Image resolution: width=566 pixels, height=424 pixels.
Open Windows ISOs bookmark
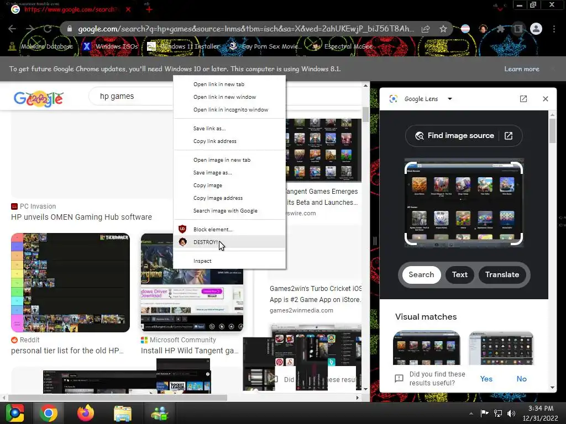110,46
